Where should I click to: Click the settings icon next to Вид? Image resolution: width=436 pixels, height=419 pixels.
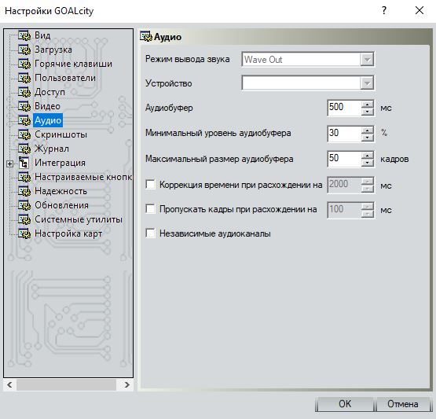coord(24,35)
